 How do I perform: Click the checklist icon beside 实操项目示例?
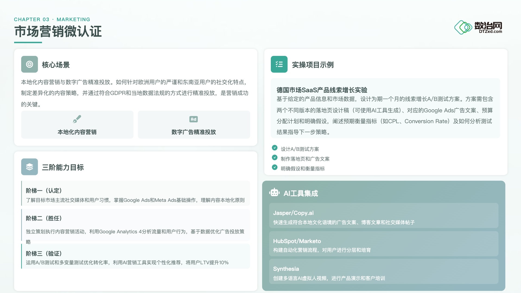pos(279,64)
